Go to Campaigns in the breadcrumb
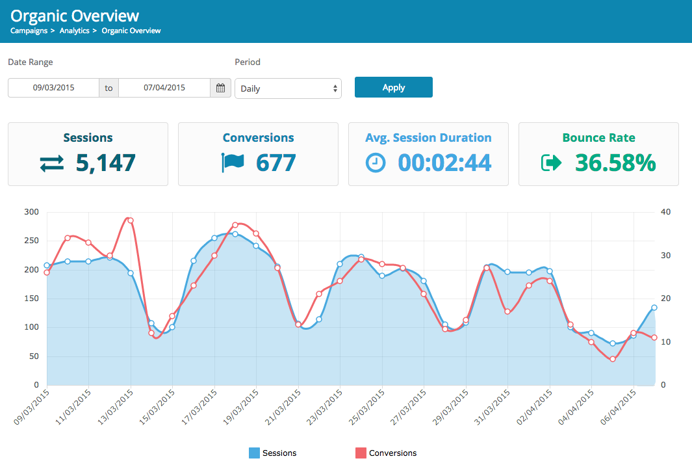Screen dimensions: 692x465 [x=29, y=31]
